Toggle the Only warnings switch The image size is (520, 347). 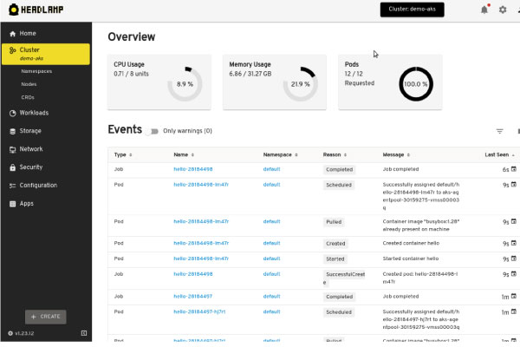(153, 131)
